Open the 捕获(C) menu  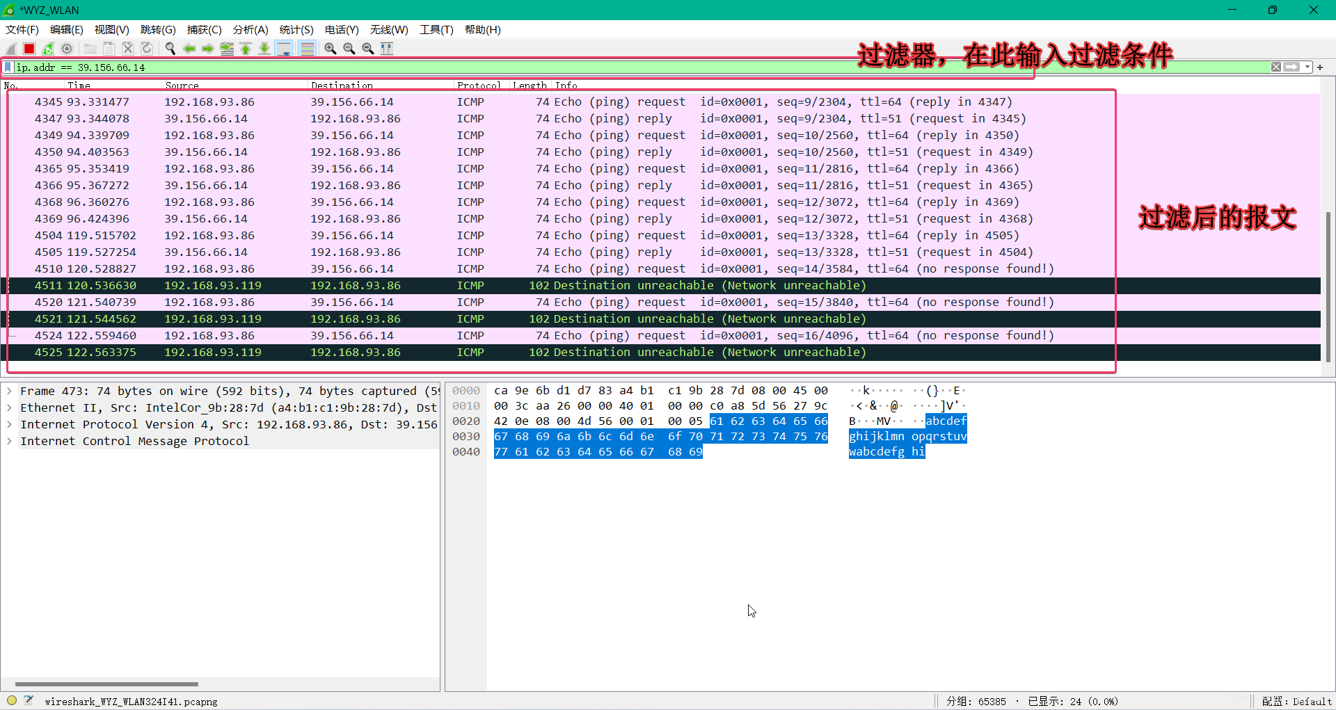pos(204,30)
